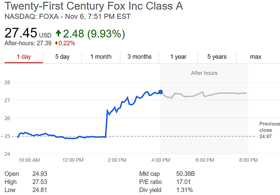Select the max range tab
280x195 pixels.
click(x=256, y=57)
